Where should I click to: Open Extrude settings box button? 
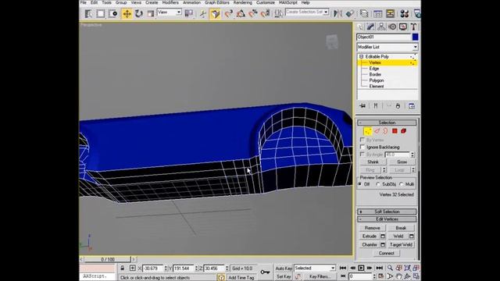383,236
